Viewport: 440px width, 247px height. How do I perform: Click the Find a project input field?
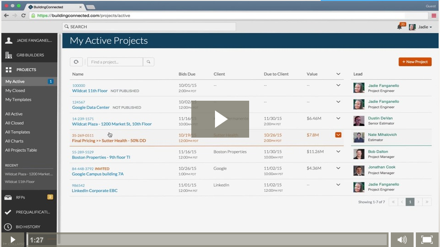pos(115,62)
